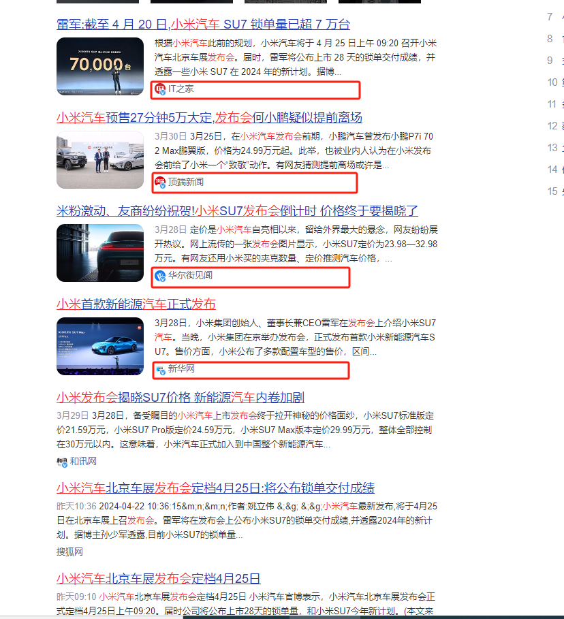Open the last headline 小米汽车北京车展发布会定档4月25日
The height and width of the screenshot is (619, 564).
coord(158,579)
